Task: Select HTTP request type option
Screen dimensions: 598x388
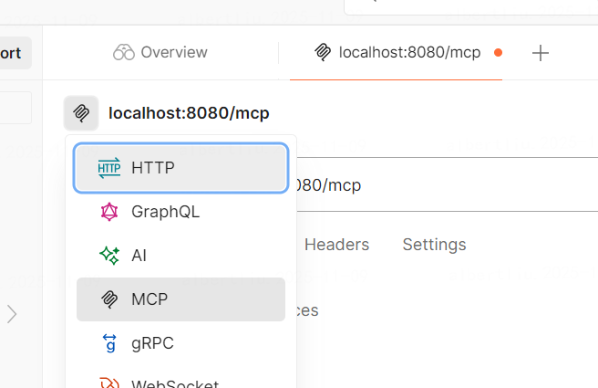Action: coord(180,168)
